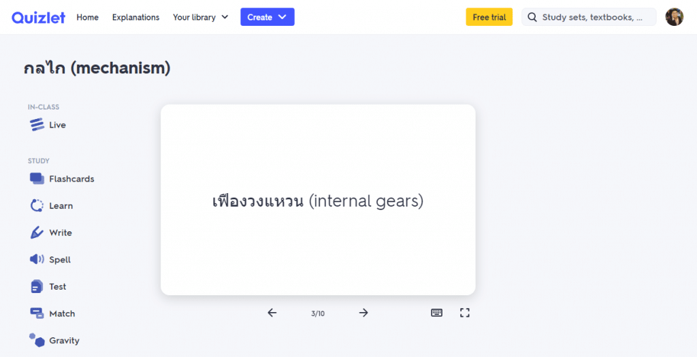Choose Spell study mode label
Image resolution: width=697 pixels, height=357 pixels.
point(60,260)
